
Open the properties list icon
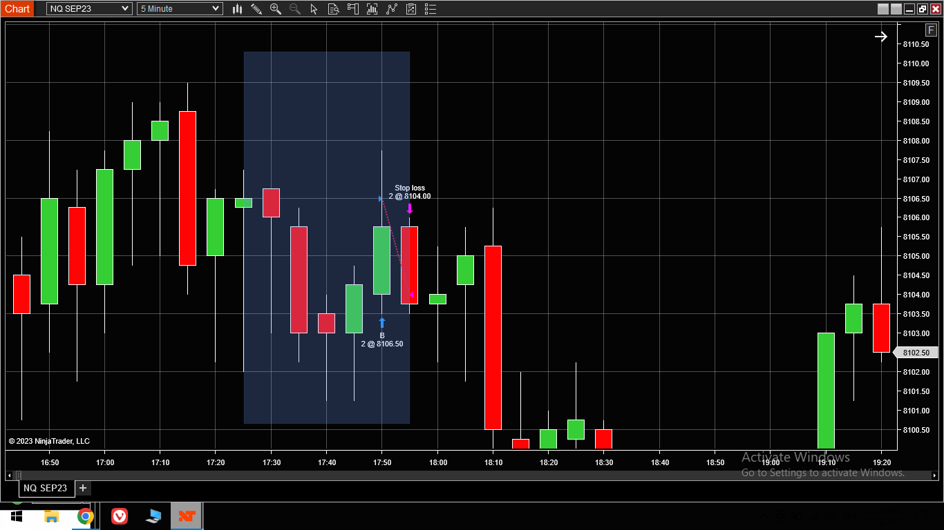point(431,9)
